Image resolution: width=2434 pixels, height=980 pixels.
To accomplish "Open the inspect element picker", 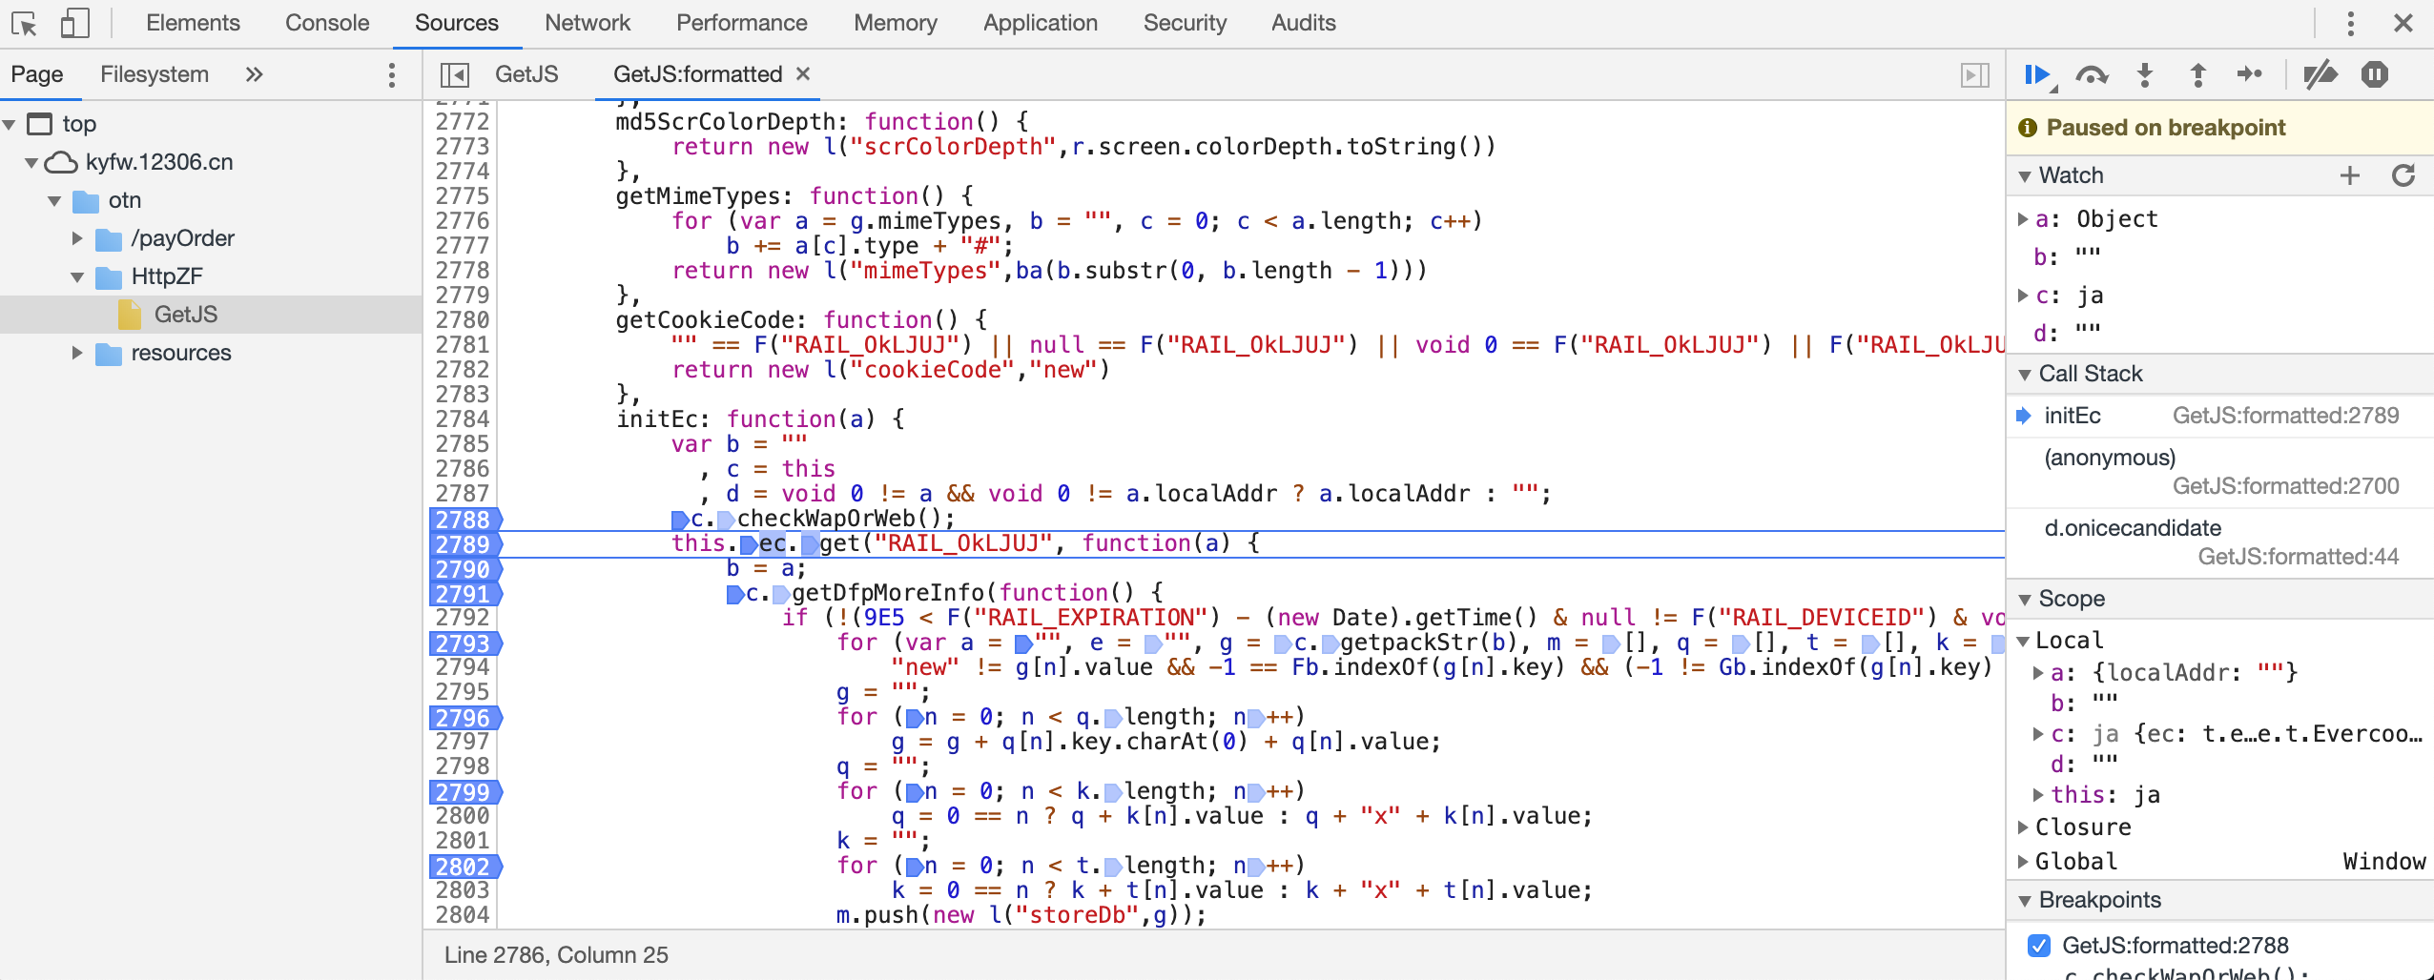I will tap(24, 23).
